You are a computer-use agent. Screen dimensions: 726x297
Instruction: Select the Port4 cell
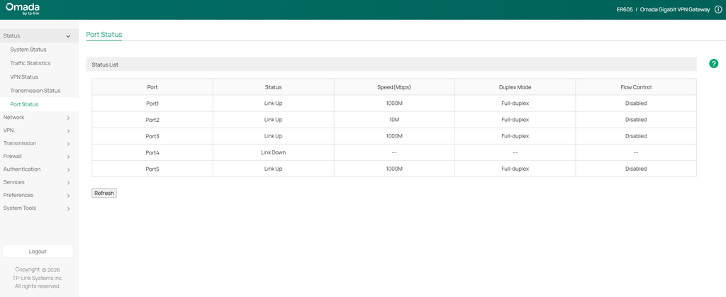(152, 152)
